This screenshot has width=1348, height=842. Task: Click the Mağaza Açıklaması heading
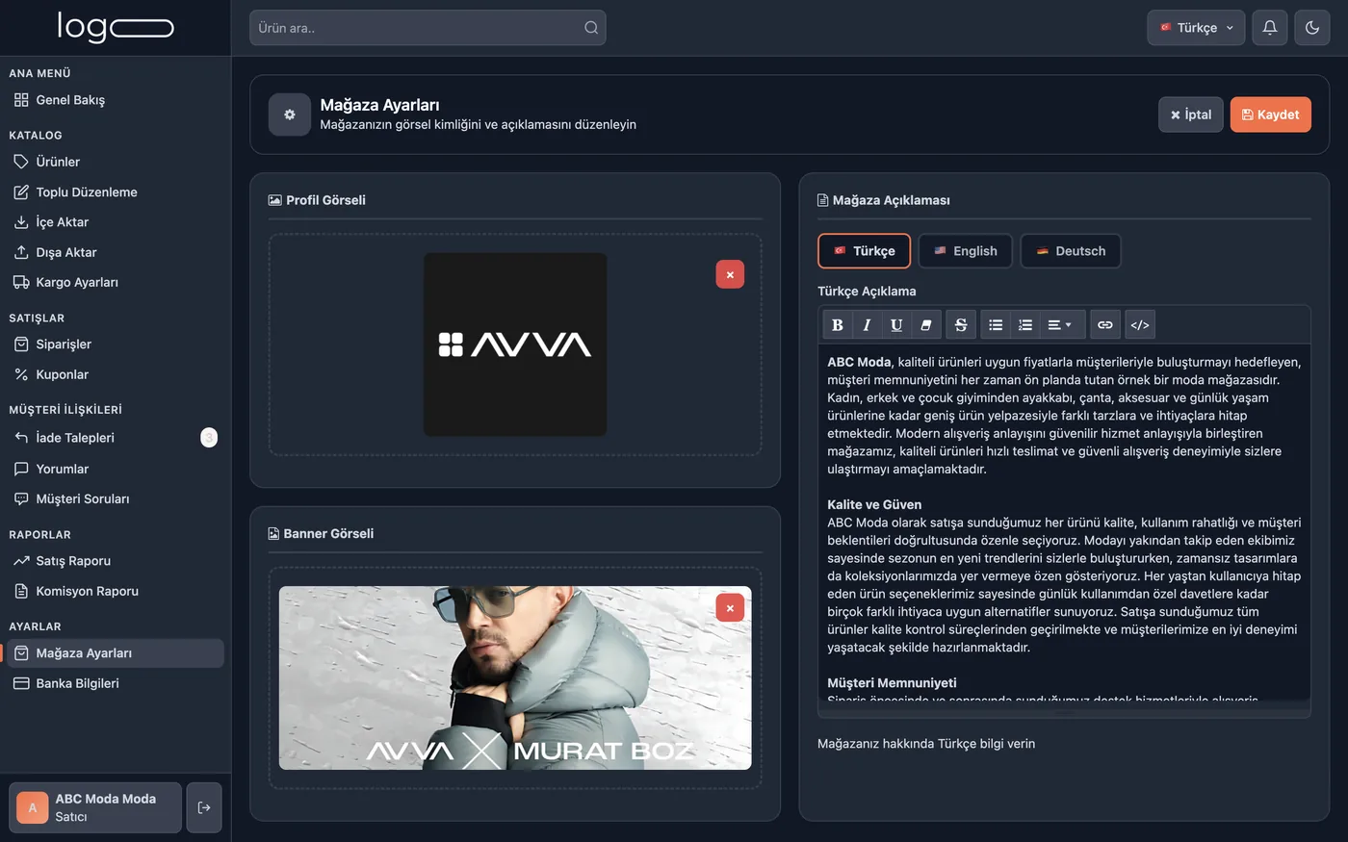coord(891,200)
